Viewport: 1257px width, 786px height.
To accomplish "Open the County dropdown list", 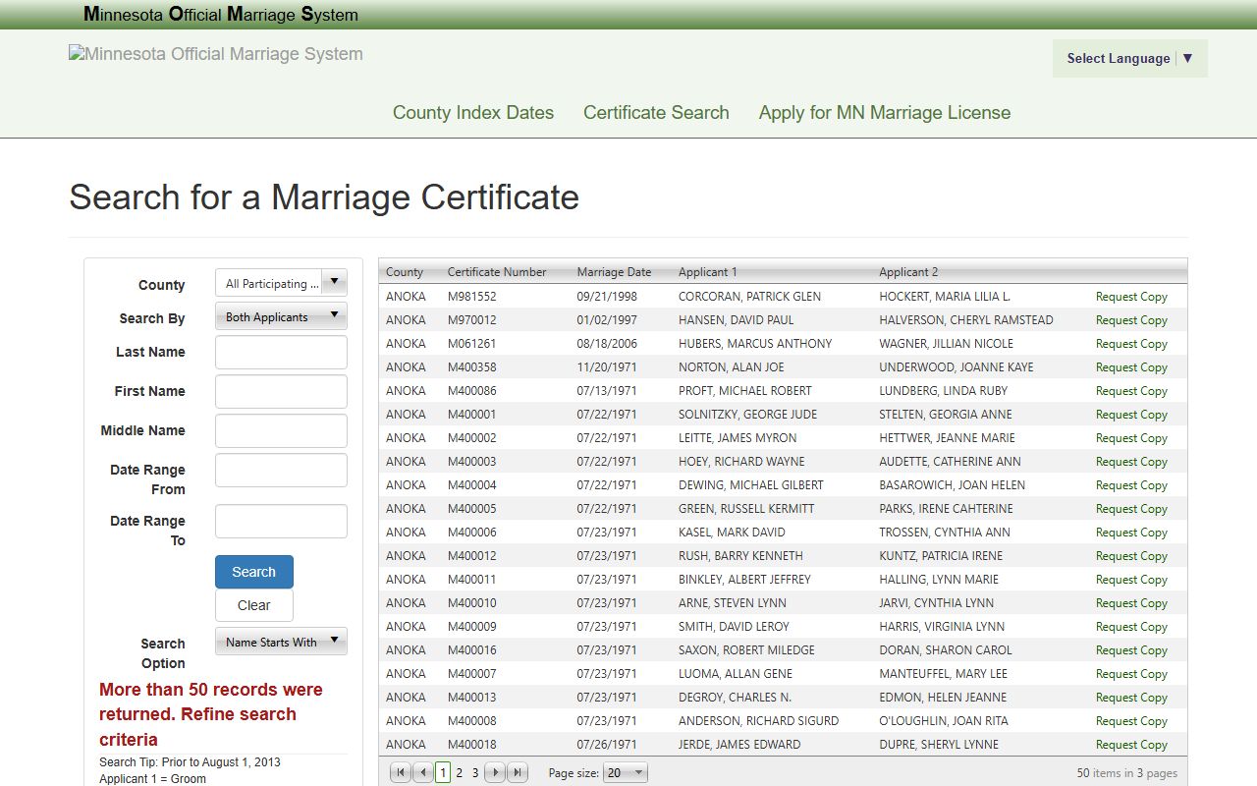I will coord(281,283).
